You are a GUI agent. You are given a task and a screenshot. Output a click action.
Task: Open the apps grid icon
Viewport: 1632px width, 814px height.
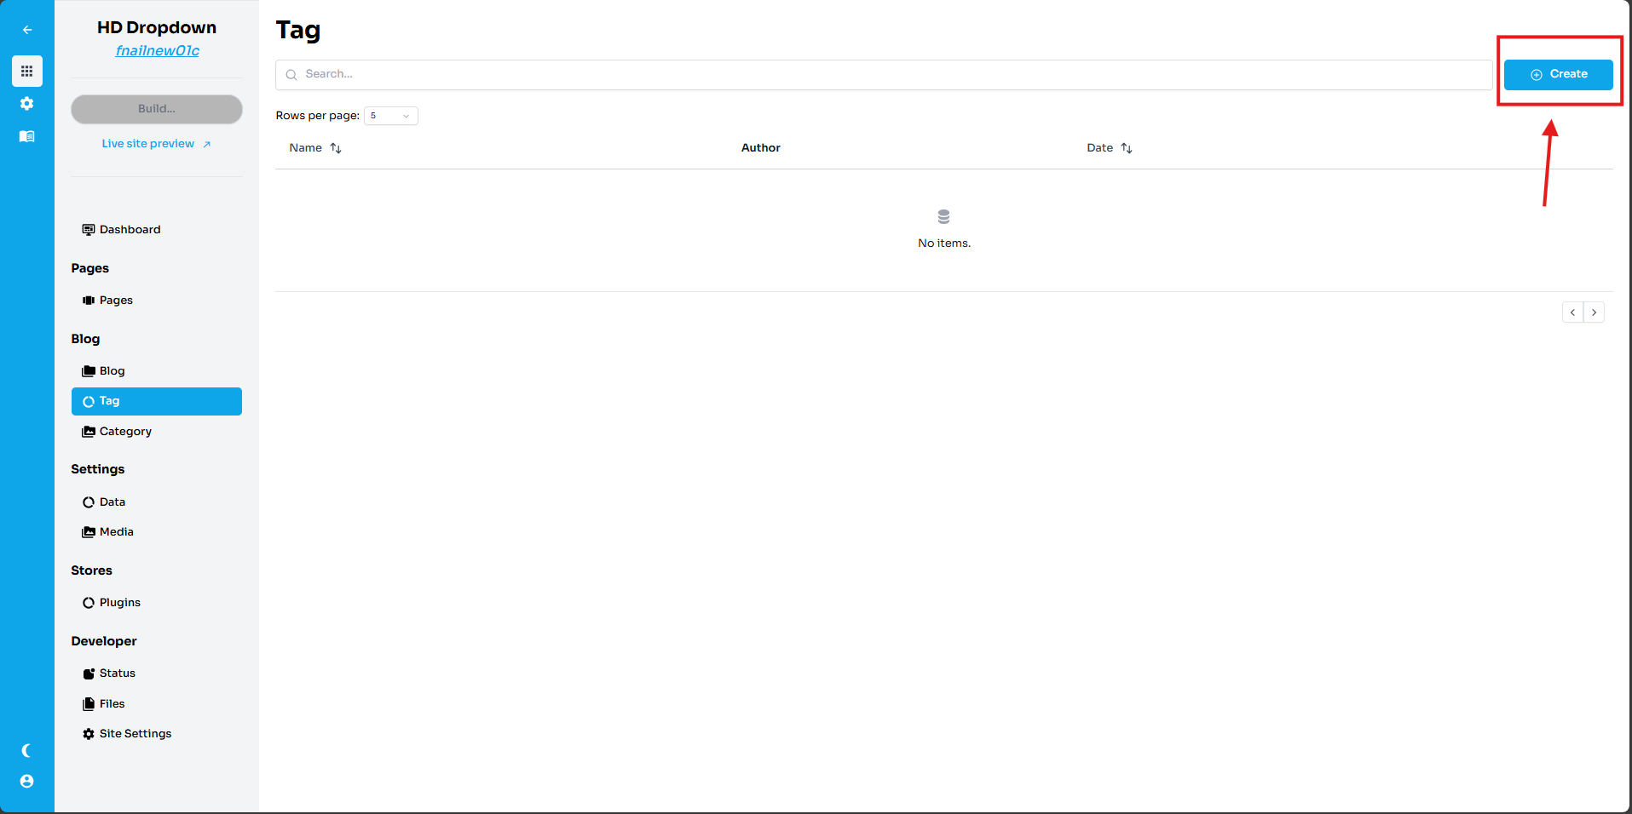click(x=27, y=71)
